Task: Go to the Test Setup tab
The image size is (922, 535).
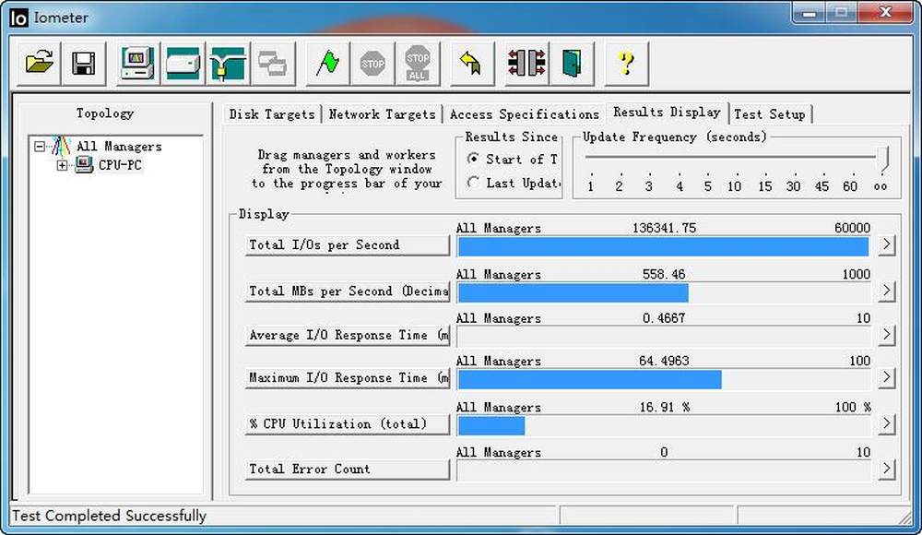Action: [770, 114]
